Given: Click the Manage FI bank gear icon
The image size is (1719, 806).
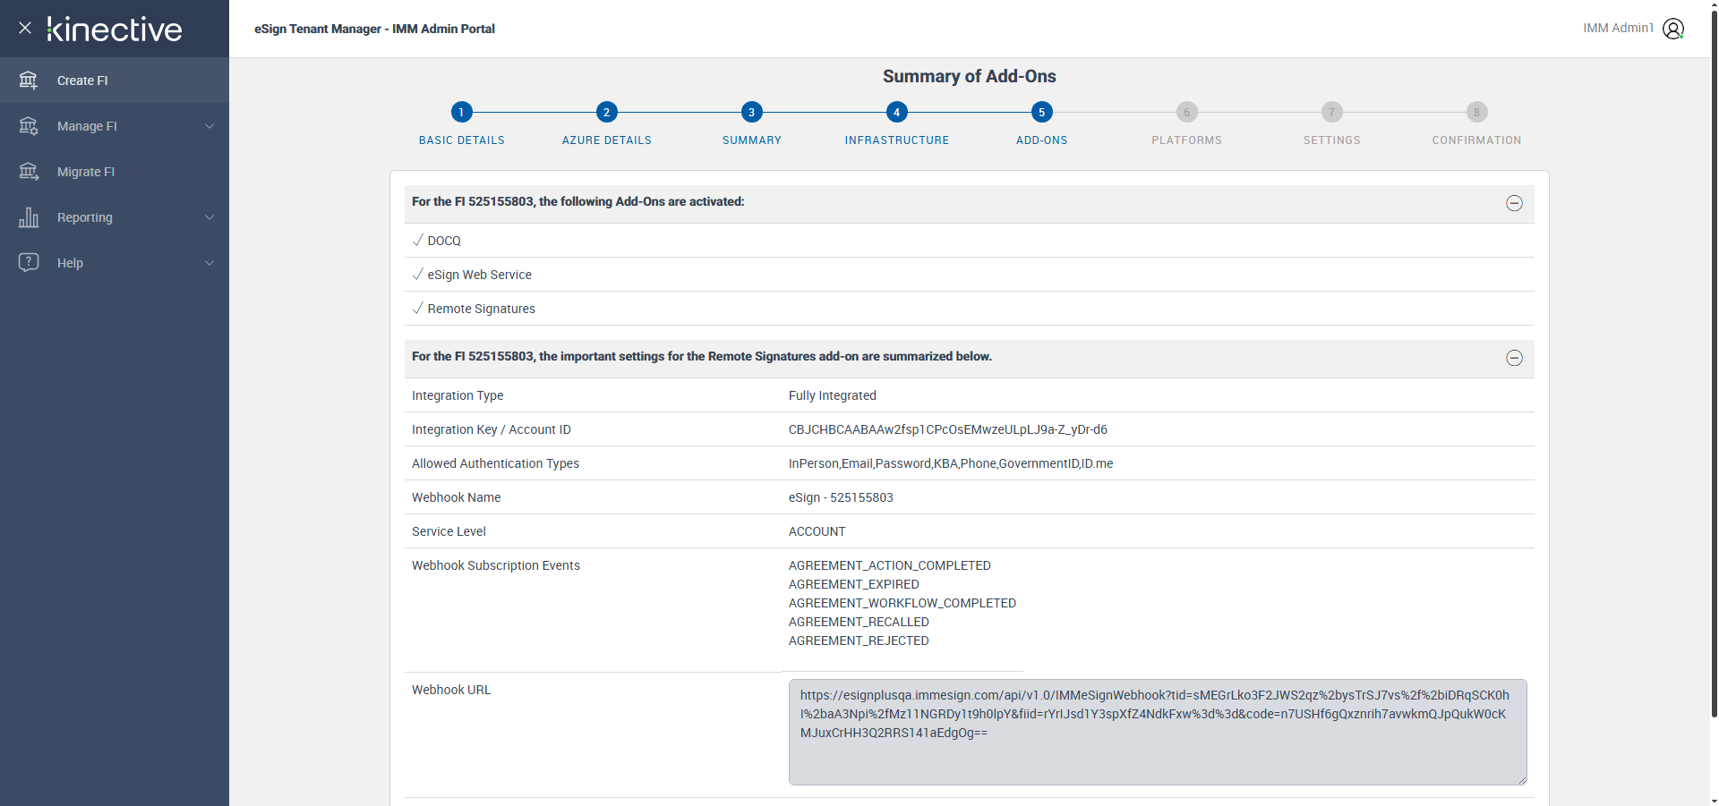Looking at the screenshot, I should click(29, 126).
